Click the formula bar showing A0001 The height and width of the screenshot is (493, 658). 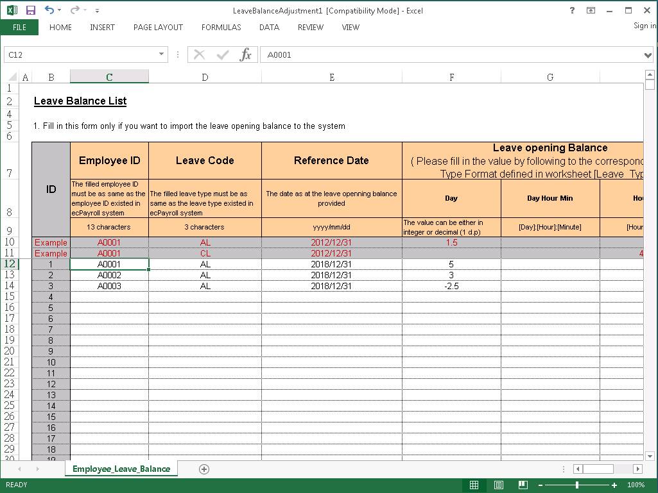451,54
